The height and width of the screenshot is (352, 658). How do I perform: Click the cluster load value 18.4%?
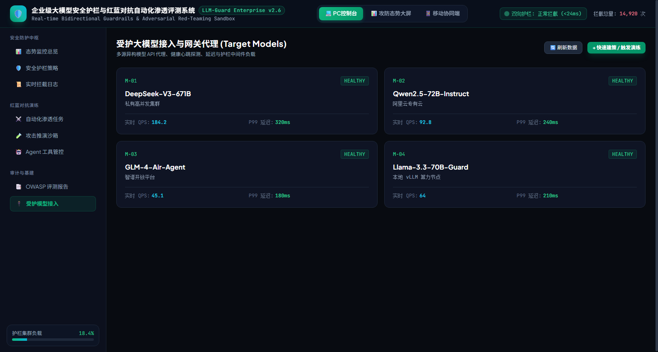86,333
